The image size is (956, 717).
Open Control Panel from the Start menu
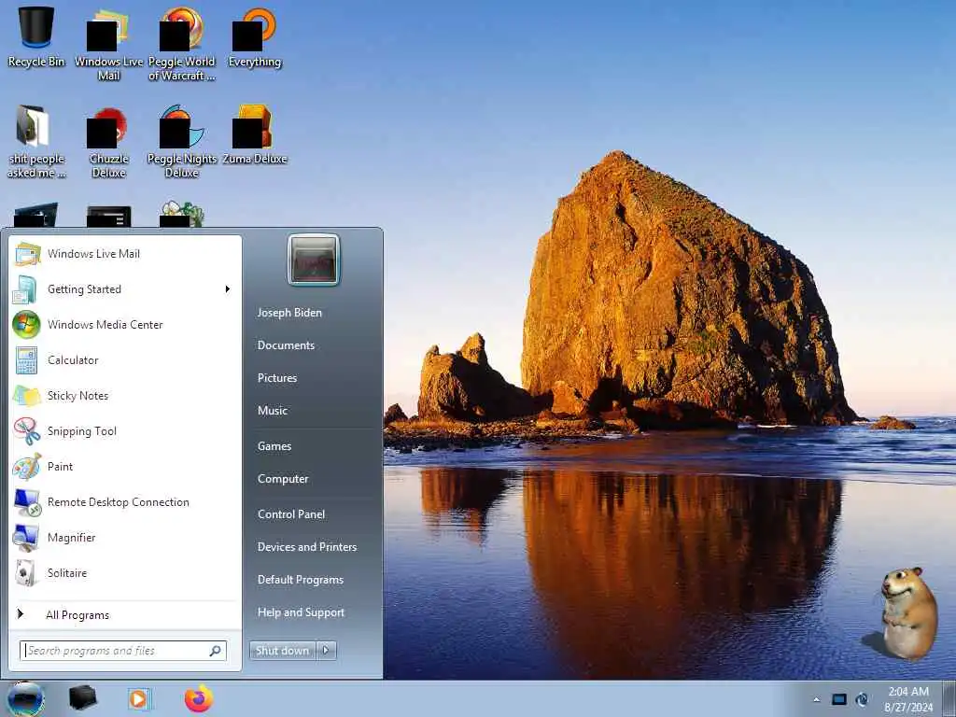[x=291, y=514]
